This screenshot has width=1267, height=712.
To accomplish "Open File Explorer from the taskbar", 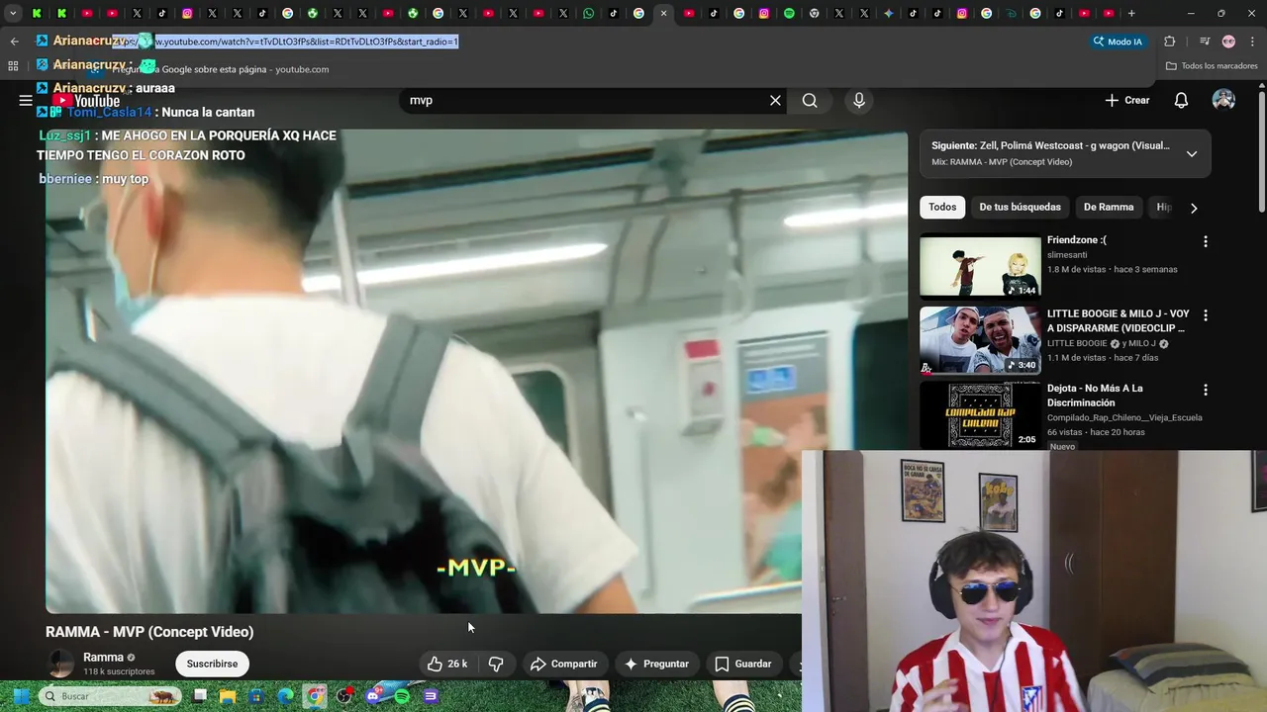I will pos(228,696).
